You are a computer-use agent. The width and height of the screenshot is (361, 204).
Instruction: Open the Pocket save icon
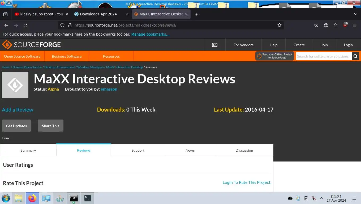(x=316, y=25)
